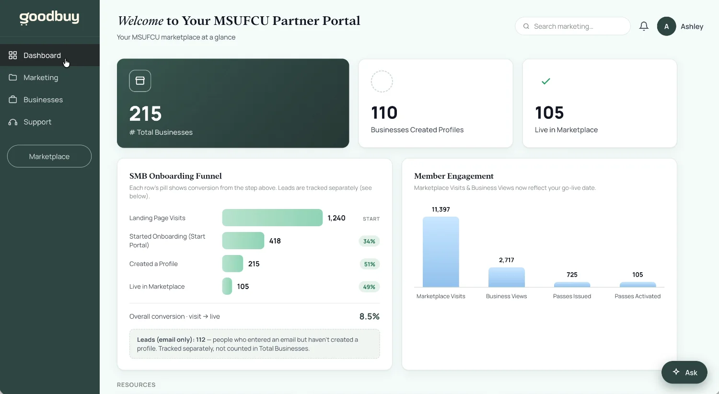Viewport: 719px width, 394px height.
Task: Open the Support page
Action: pyautogui.click(x=50, y=122)
